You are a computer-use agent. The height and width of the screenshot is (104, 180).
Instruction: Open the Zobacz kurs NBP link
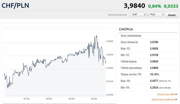166,94
